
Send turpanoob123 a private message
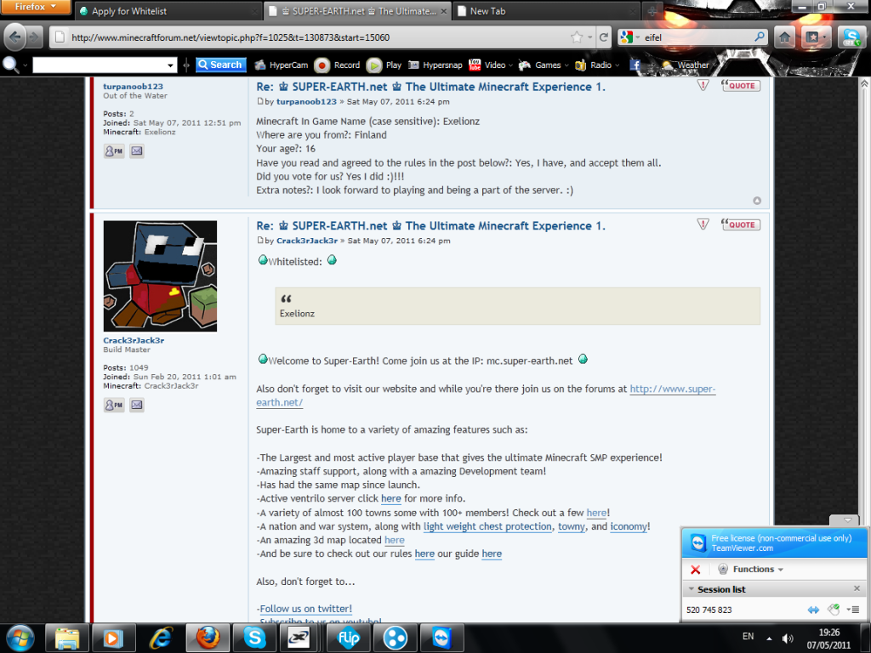click(114, 151)
